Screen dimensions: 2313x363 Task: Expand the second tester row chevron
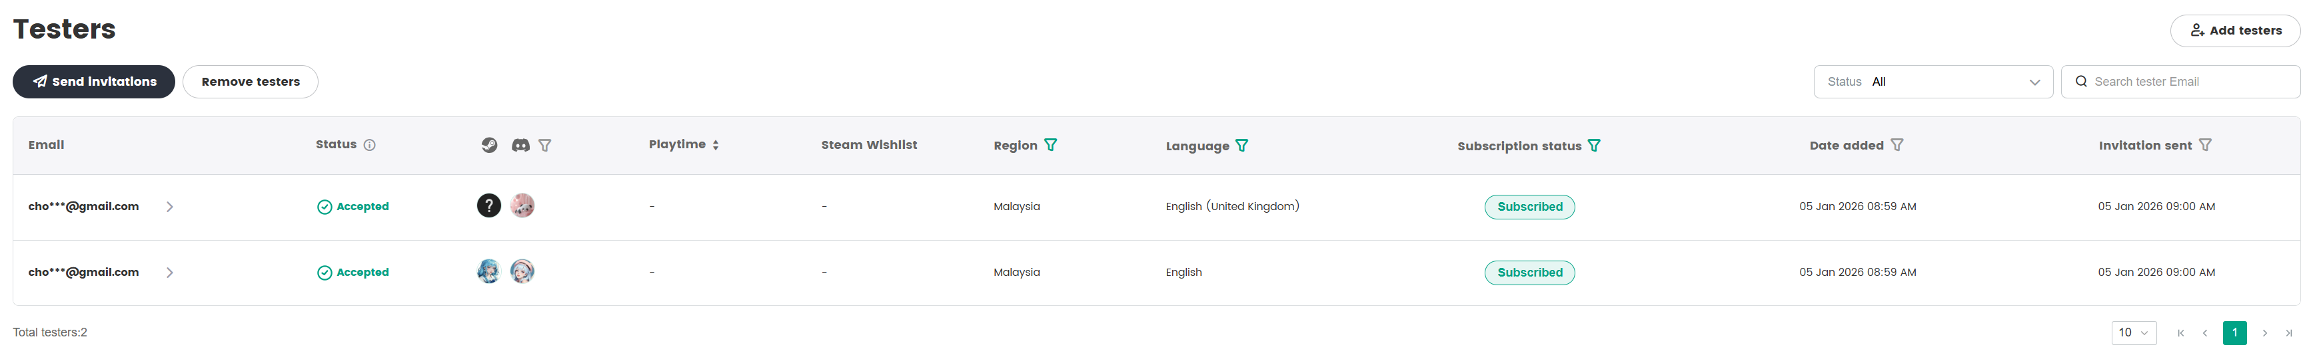pos(170,273)
